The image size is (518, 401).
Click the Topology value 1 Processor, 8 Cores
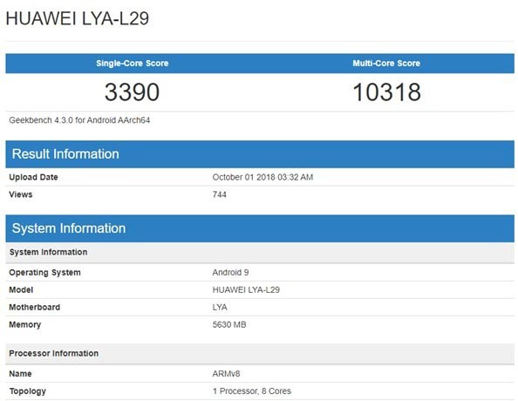(x=252, y=391)
